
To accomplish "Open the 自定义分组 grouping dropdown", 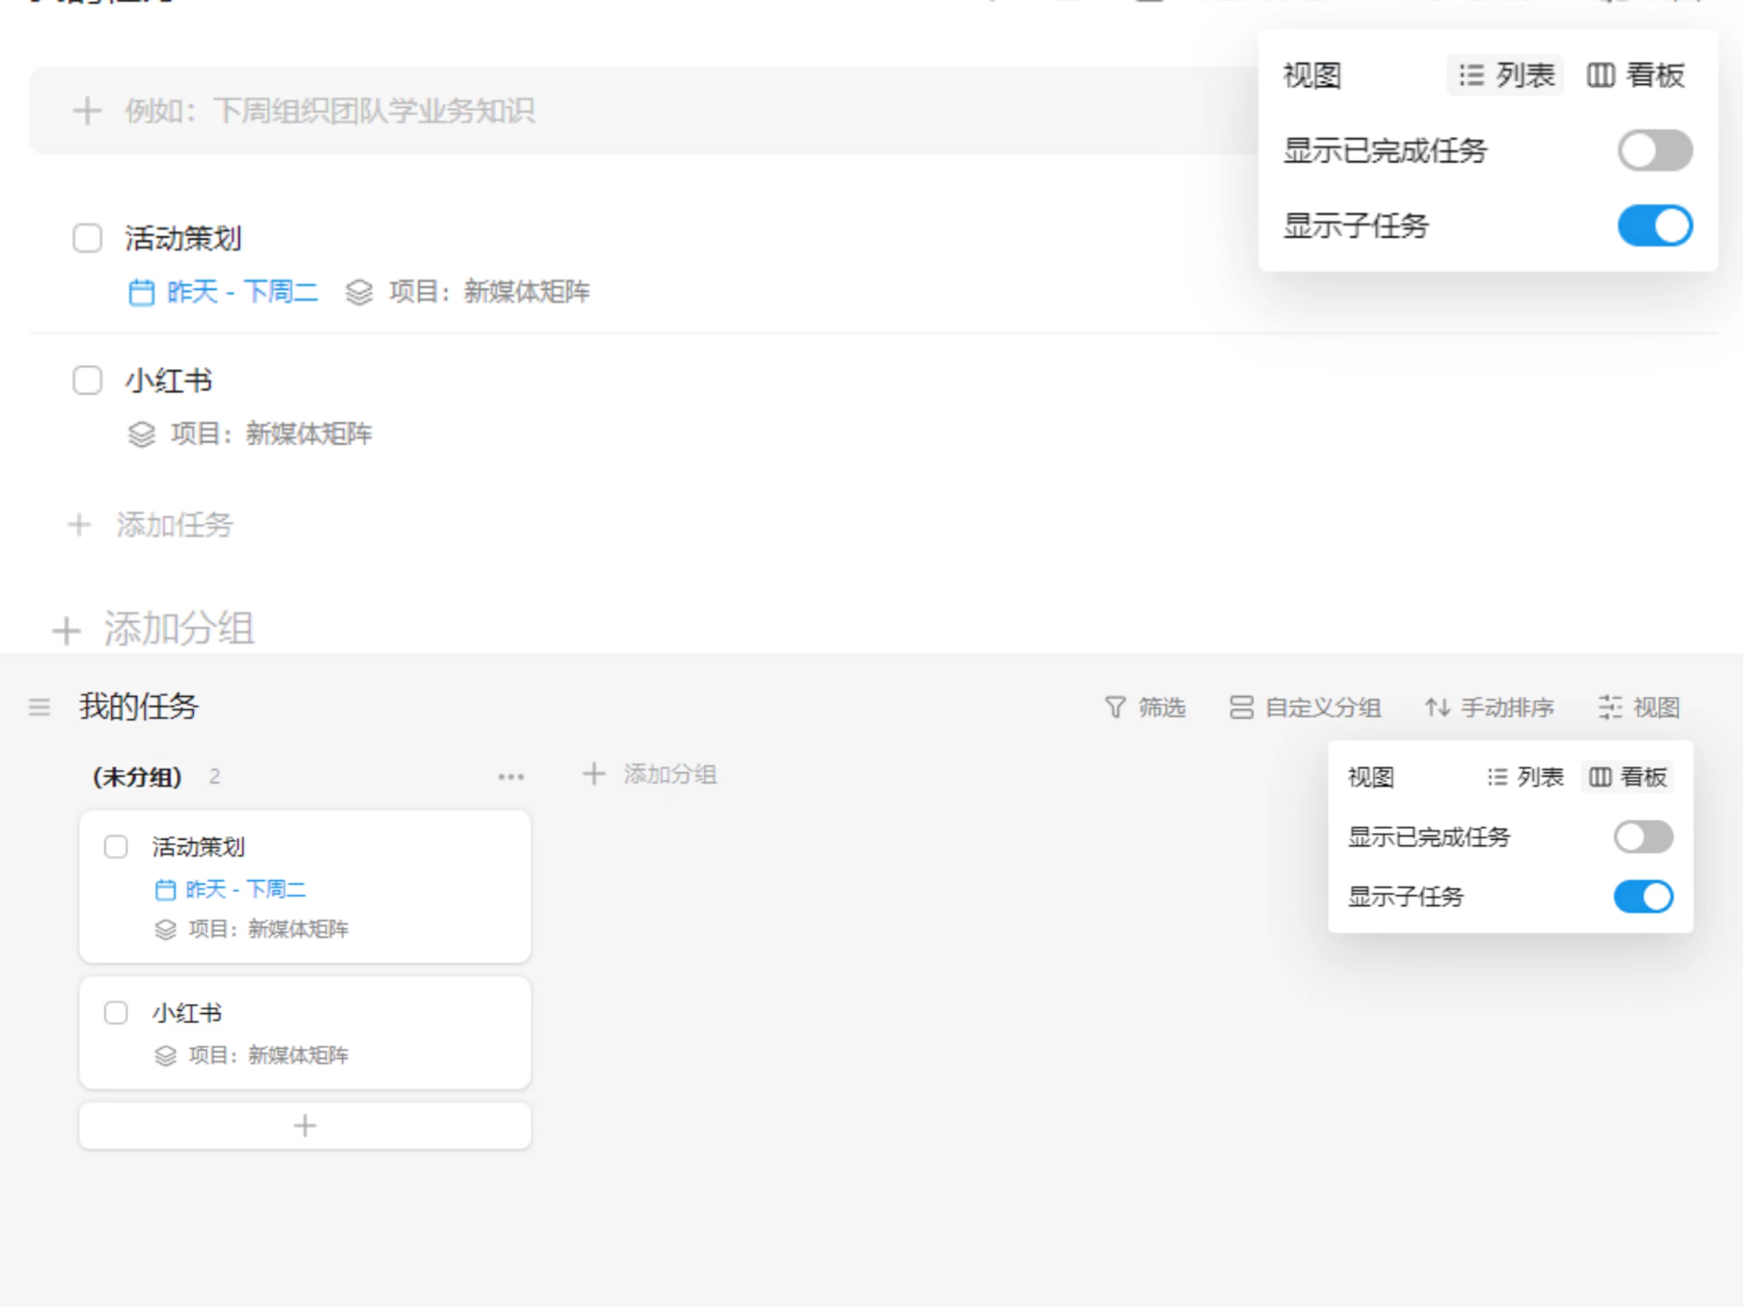I will point(1306,708).
